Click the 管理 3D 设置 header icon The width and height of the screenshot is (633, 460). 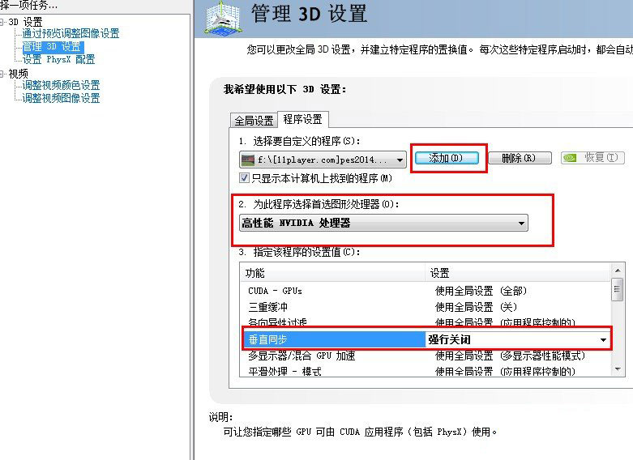tap(222, 19)
